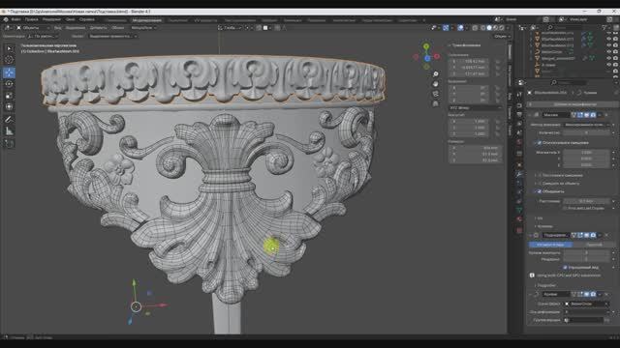Select Simple subdivision type button
The image size is (620, 348).
[x=594, y=245]
